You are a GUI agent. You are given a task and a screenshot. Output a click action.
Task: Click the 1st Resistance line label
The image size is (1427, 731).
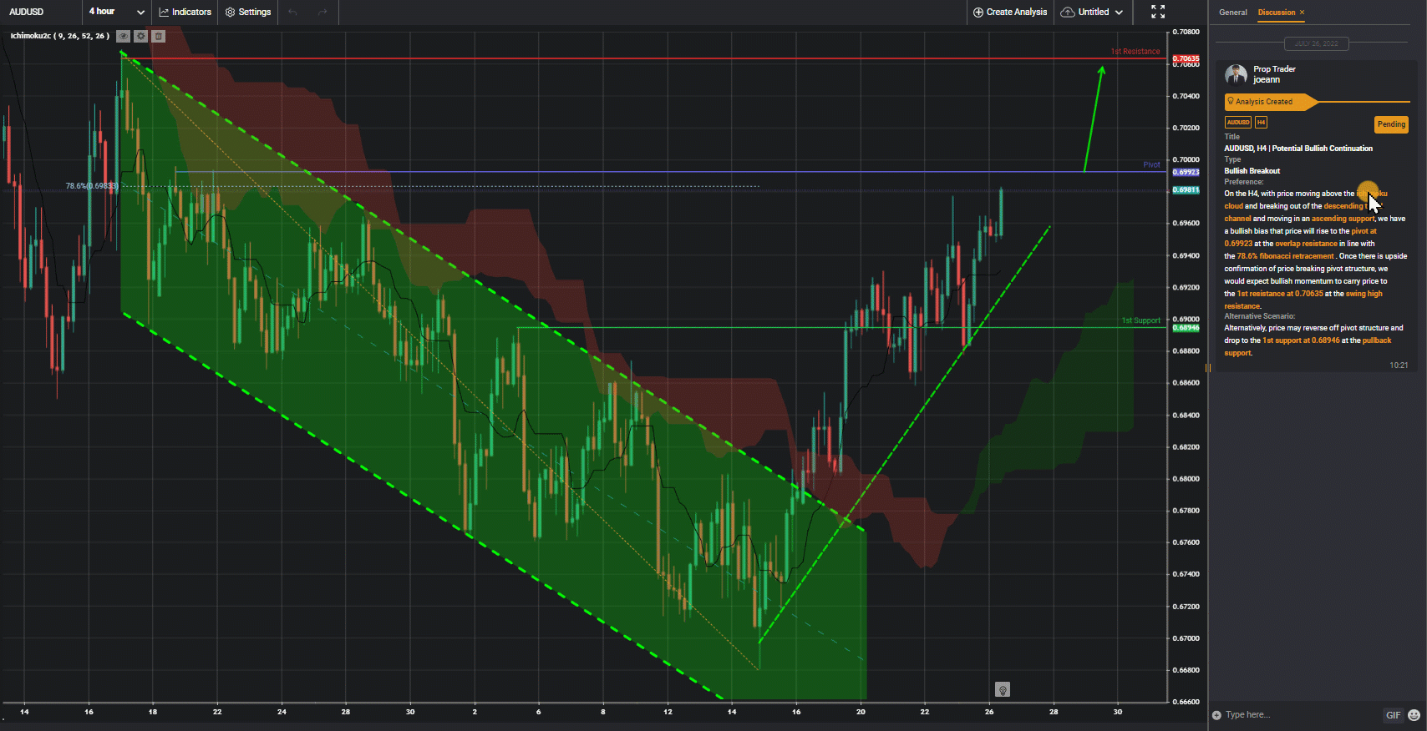coord(1135,52)
